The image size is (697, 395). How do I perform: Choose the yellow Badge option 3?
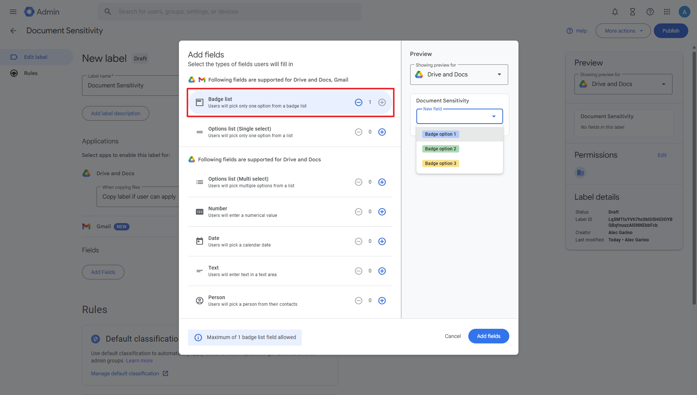click(441, 163)
